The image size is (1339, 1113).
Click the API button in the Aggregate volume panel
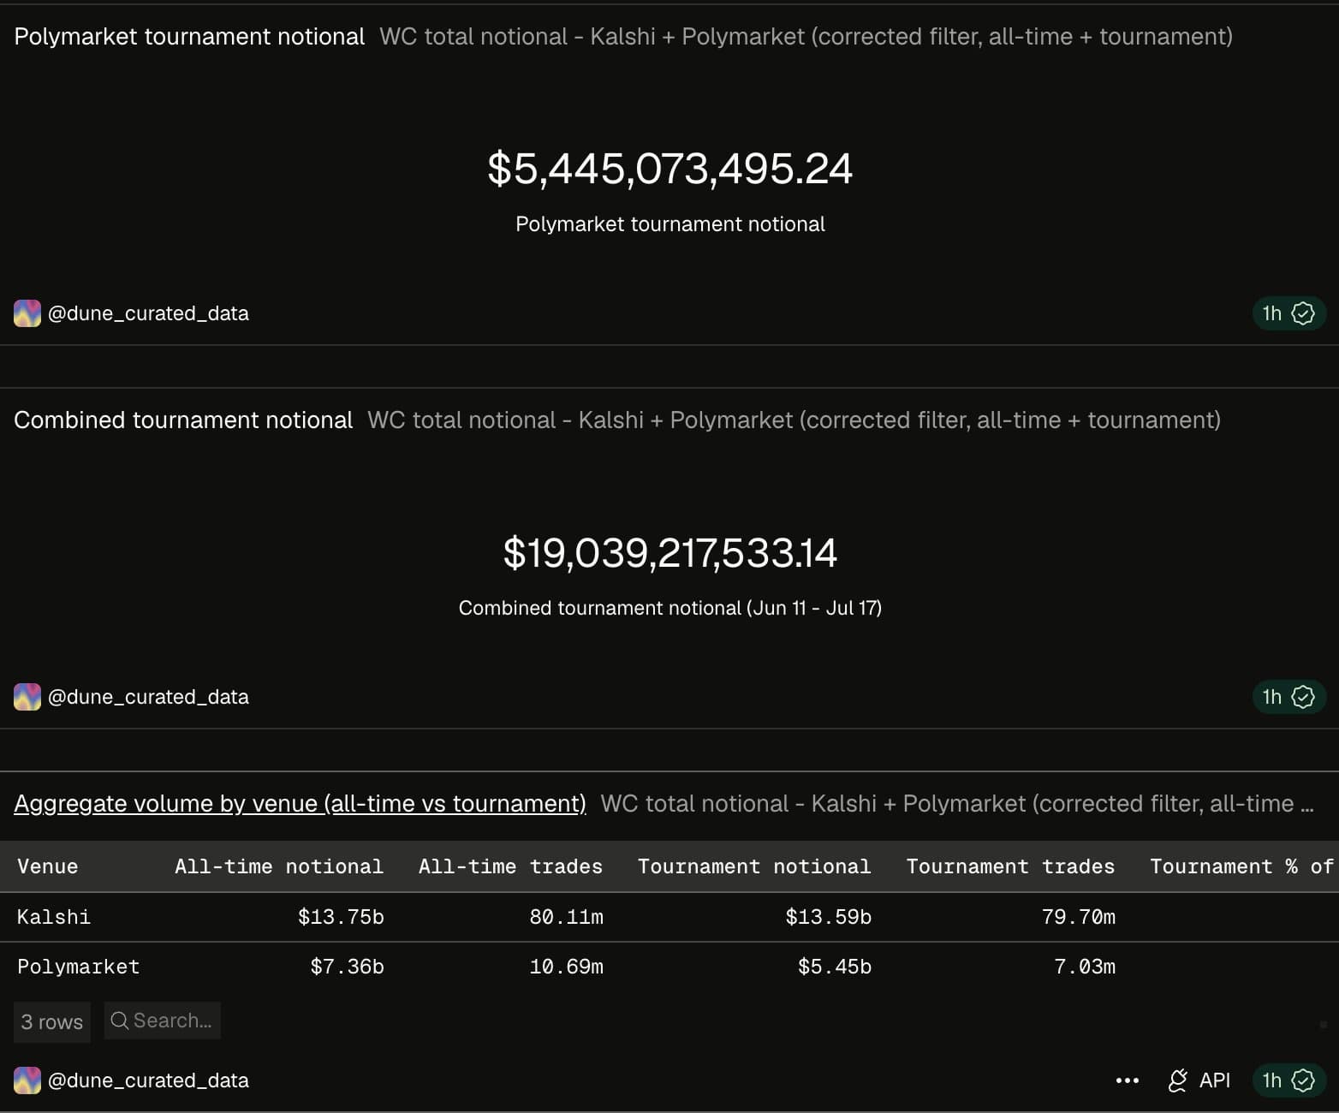click(1199, 1080)
